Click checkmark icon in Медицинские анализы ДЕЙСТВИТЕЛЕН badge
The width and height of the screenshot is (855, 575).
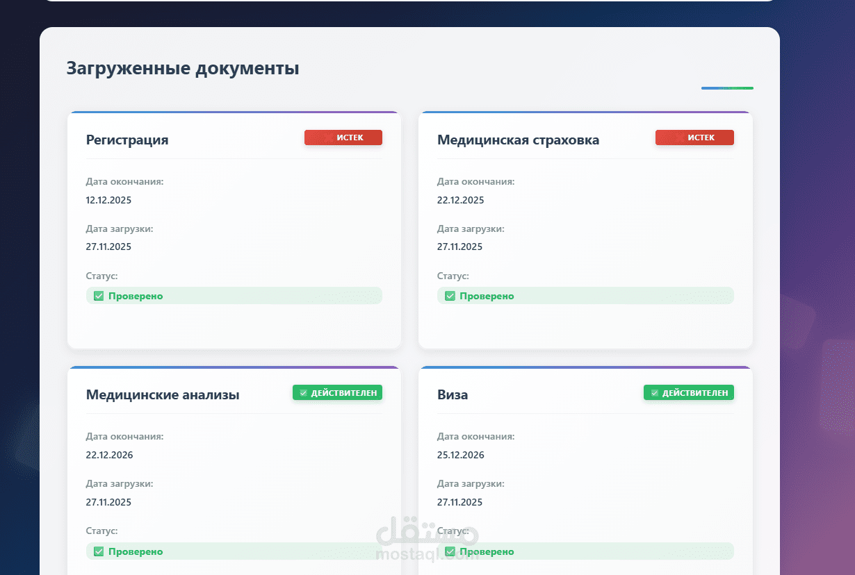(x=303, y=393)
